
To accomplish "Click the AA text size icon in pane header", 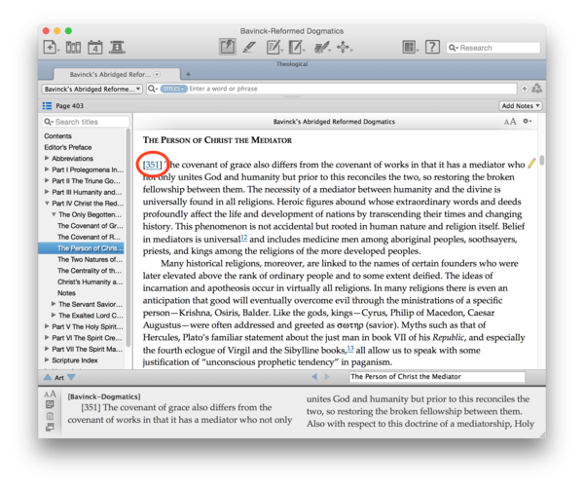I will tap(510, 122).
